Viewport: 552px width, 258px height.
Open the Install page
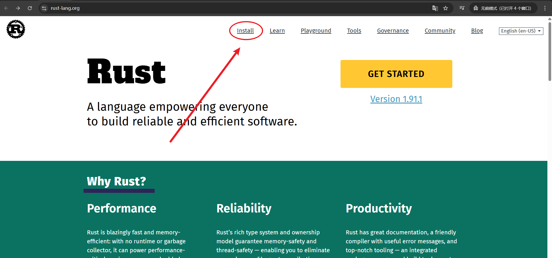pos(245,31)
